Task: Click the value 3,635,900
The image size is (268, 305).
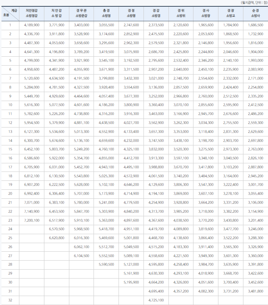Action: (231, 264)
